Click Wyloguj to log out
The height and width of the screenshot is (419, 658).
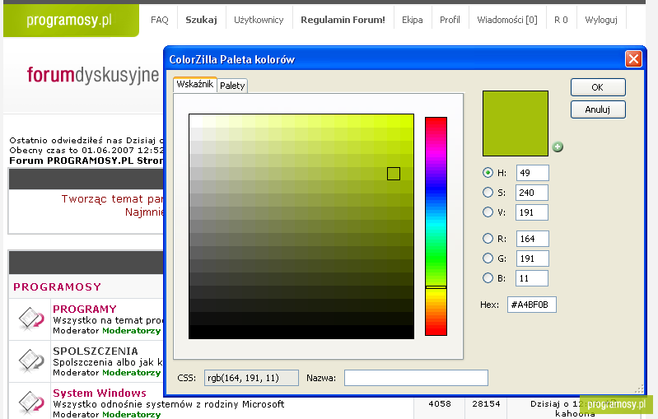click(x=601, y=20)
